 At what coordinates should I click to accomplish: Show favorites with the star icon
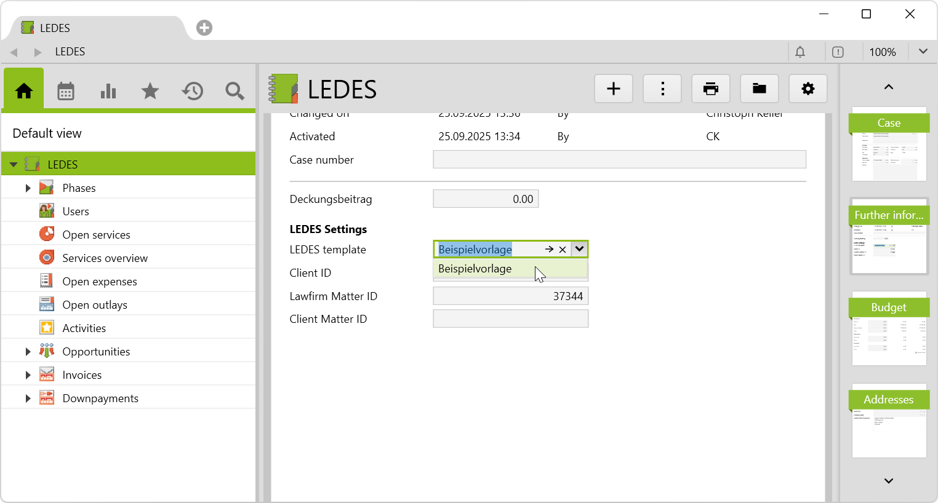[x=150, y=92]
